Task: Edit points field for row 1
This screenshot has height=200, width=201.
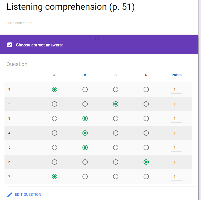Action: 176,90
